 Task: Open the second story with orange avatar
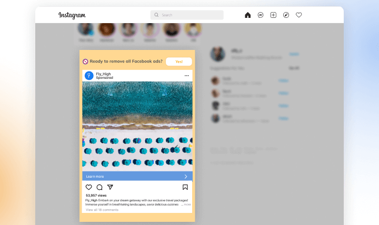(106, 29)
